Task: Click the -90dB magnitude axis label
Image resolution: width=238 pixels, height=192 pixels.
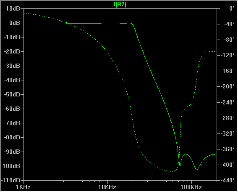Action: [12, 152]
